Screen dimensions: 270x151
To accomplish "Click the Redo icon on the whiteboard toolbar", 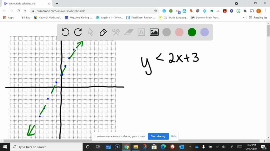I will point(78,32).
